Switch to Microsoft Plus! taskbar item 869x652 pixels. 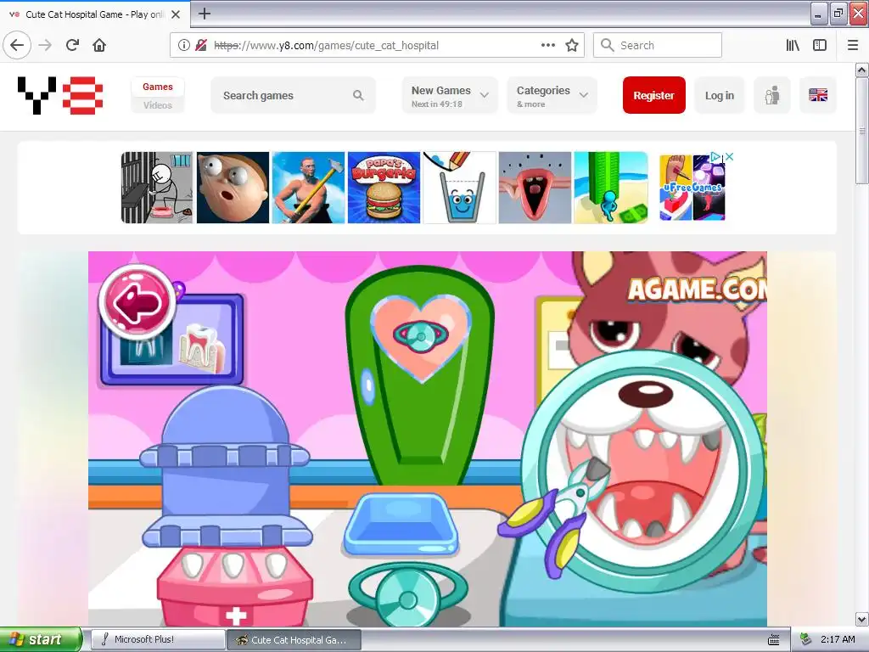158,639
